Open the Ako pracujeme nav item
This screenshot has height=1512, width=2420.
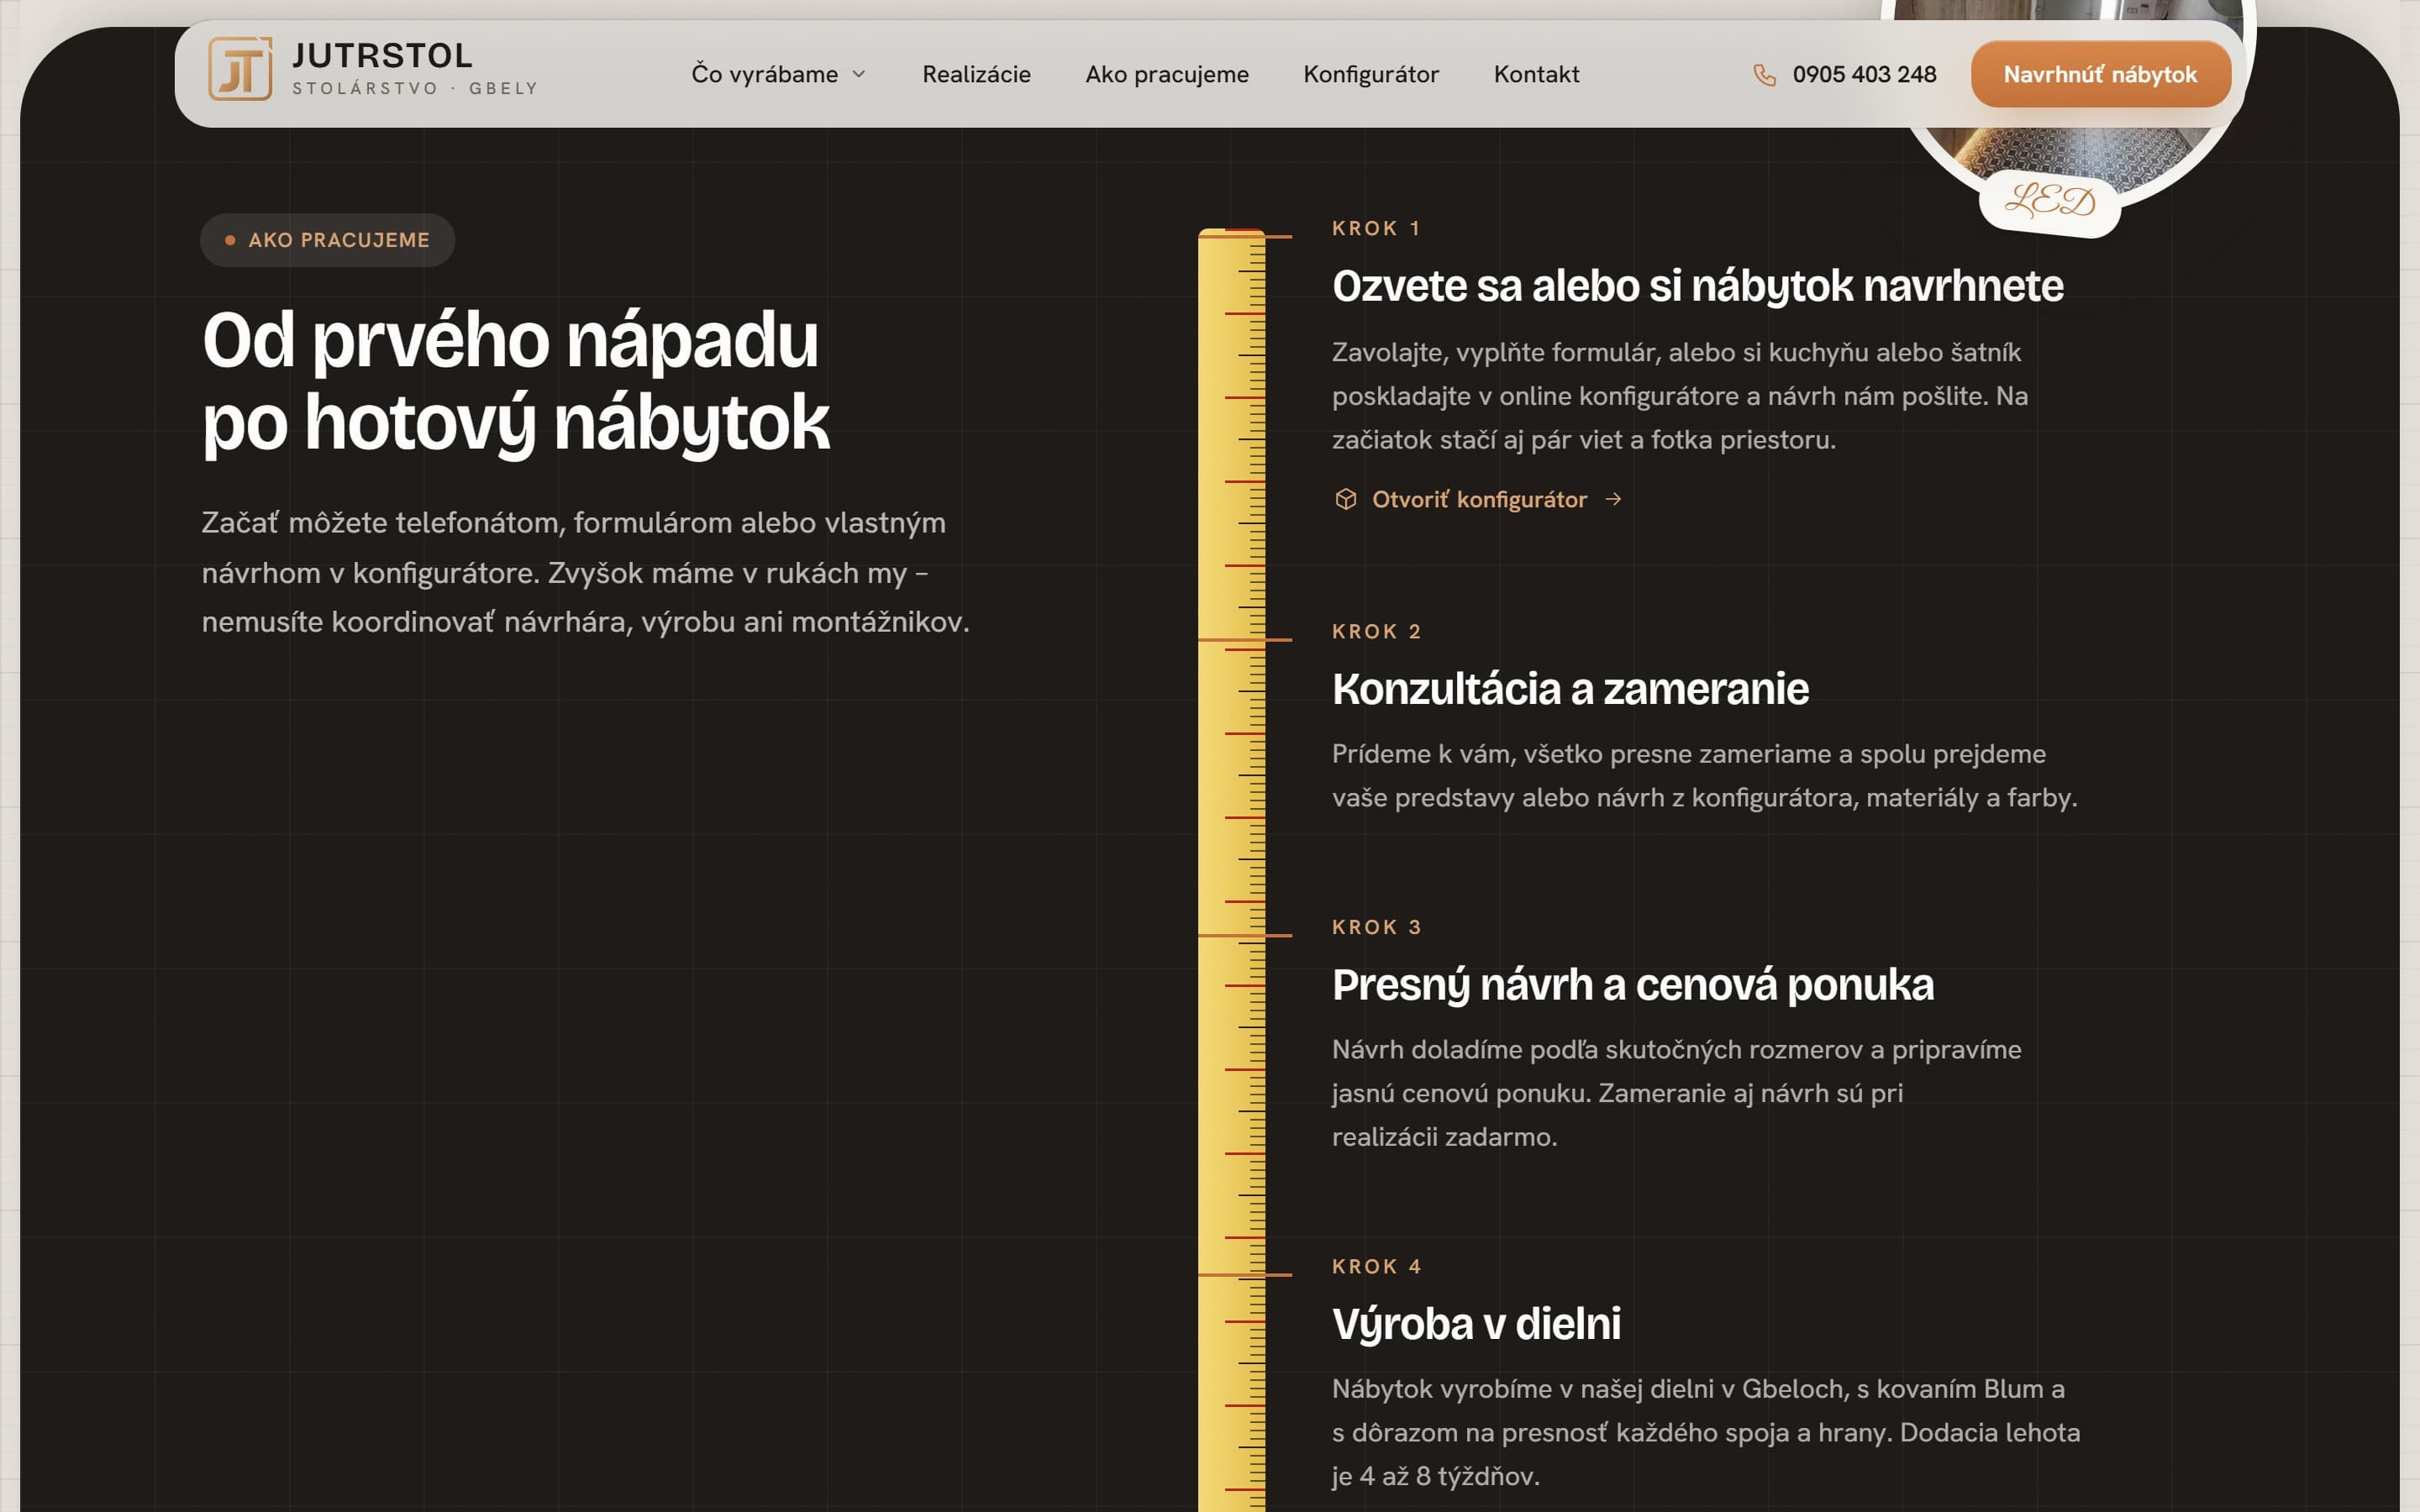click(x=1167, y=75)
